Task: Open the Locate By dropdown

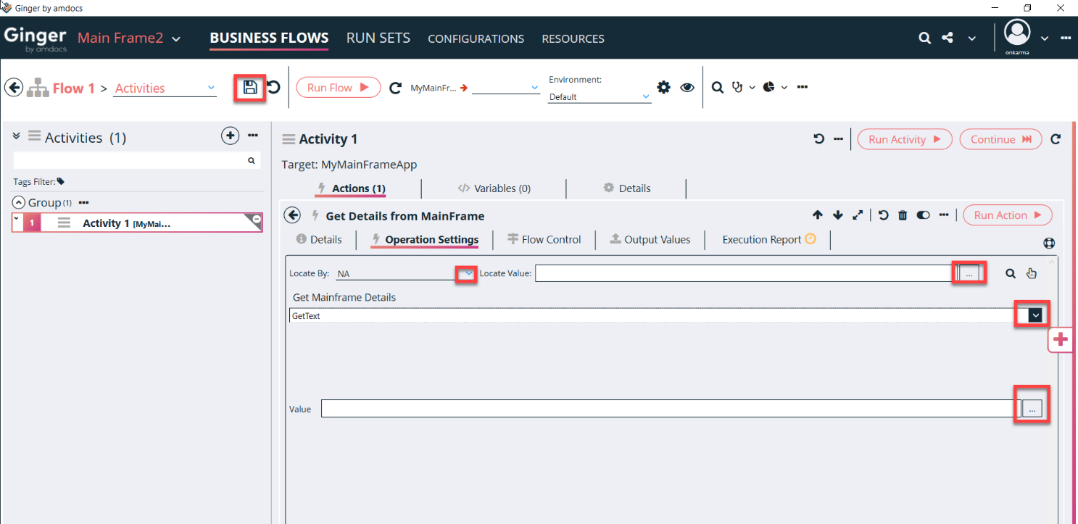Action: coord(469,273)
